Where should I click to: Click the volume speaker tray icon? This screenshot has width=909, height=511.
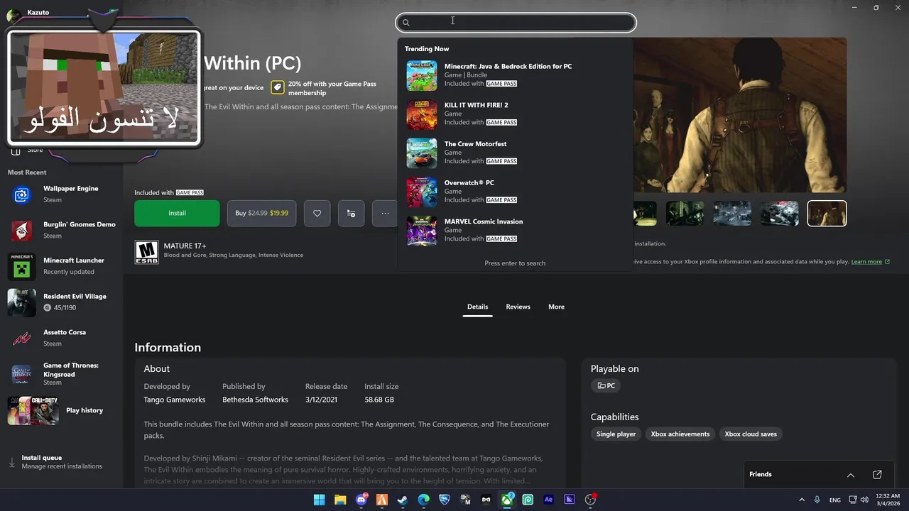[x=864, y=500]
